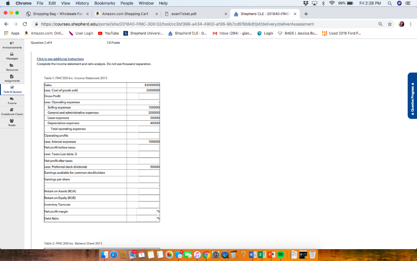Open User Login bookmark
The height and width of the screenshot is (261, 417).
(x=81, y=33)
